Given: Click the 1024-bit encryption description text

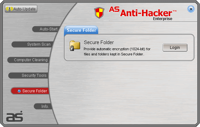Looking at the screenshot, I should pyautogui.click(x=117, y=52).
